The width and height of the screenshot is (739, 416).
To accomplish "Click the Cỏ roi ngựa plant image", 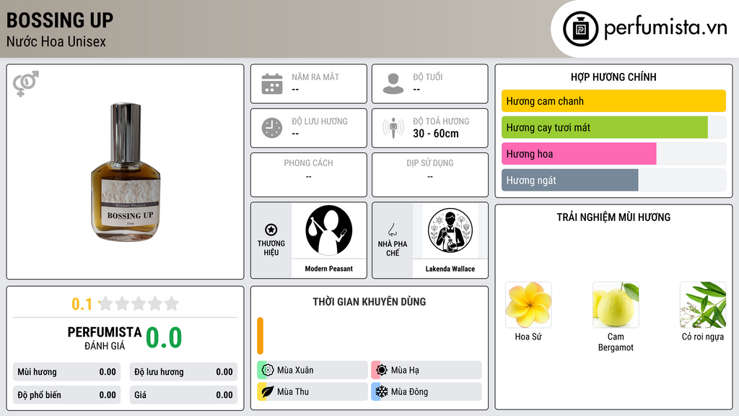I will tap(703, 305).
